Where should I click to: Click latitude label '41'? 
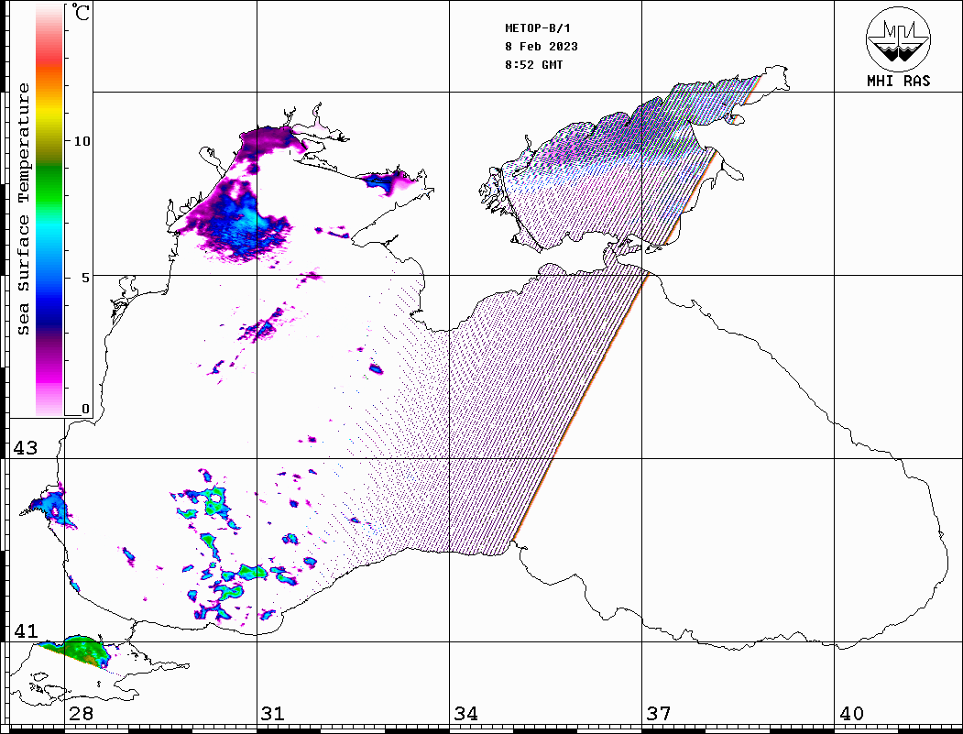(x=25, y=631)
